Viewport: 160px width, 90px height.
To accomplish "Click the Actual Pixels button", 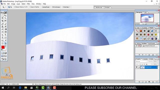I will coord(46,7).
